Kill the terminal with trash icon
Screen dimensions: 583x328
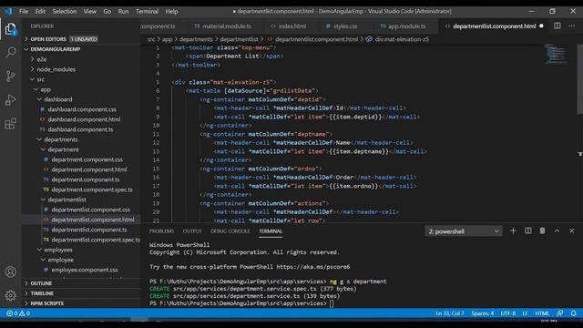[x=543, y=231]
